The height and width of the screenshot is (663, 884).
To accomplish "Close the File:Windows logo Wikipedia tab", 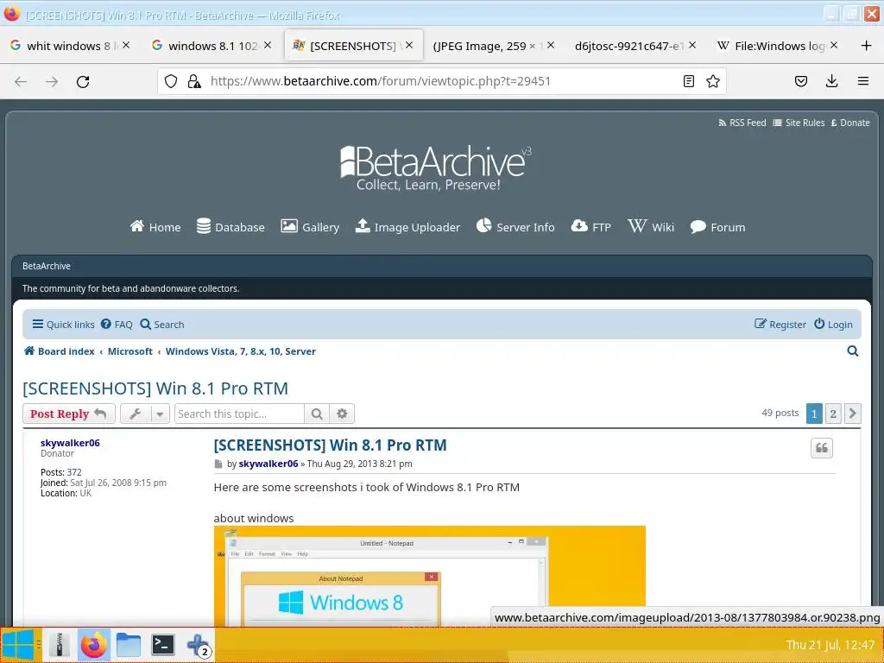I will click(834, 45).
